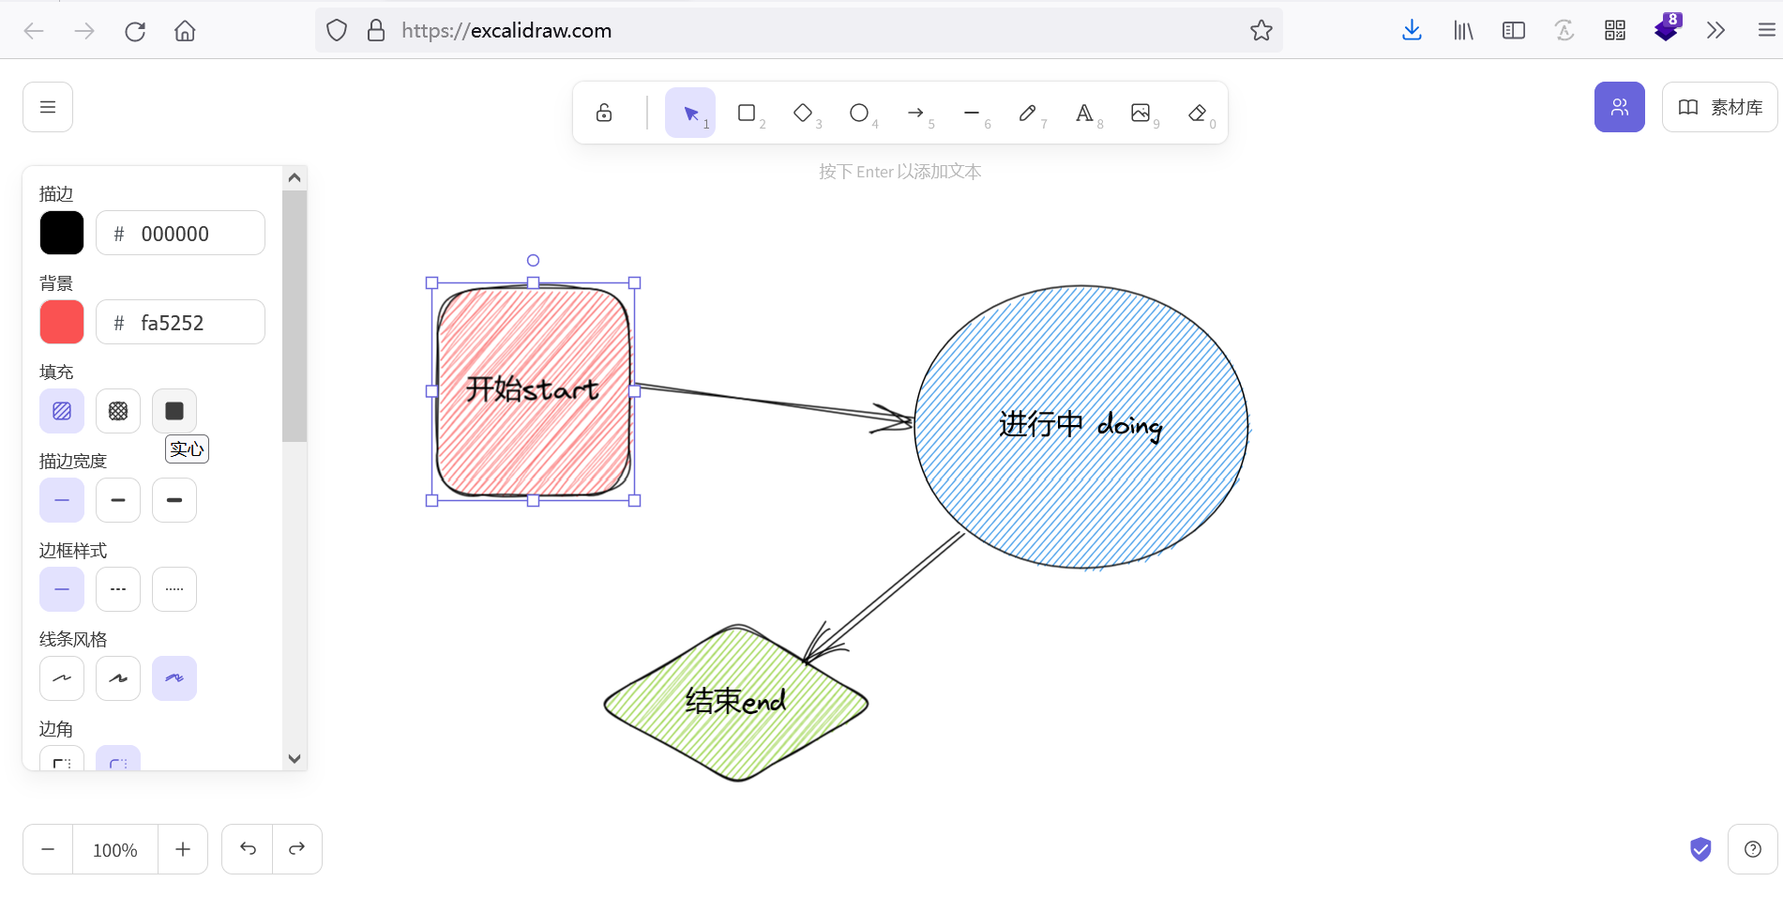
Task: Choose hachure fill style
Action: (x=62, y=411)
